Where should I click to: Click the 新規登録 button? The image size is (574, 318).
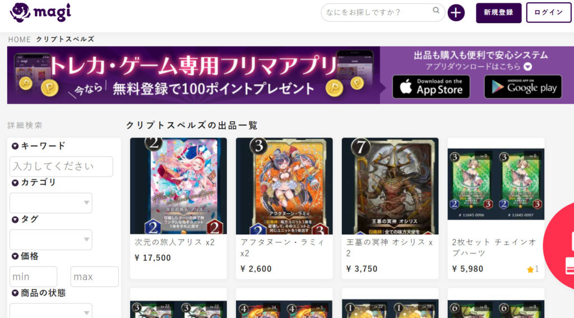coord(498,13)
